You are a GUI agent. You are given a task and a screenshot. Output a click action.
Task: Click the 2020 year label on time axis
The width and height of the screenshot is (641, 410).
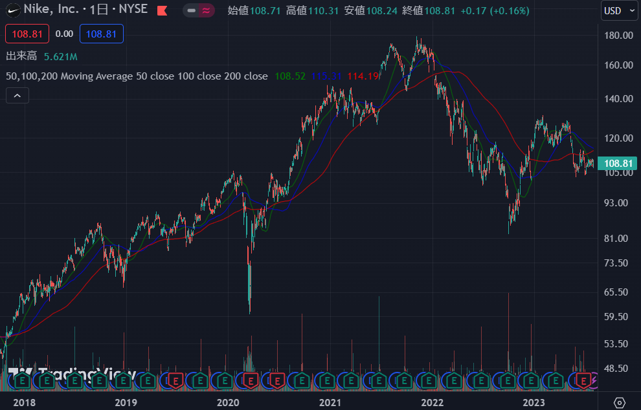point(228,403)
